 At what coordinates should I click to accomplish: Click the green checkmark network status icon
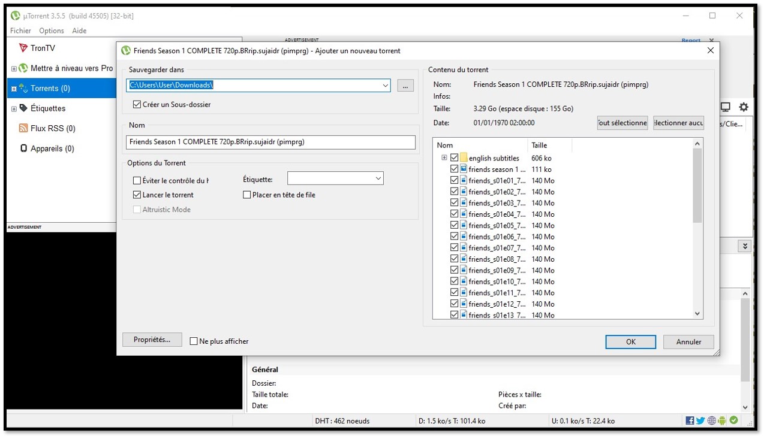pyautogui.click(x=734, y=420)
